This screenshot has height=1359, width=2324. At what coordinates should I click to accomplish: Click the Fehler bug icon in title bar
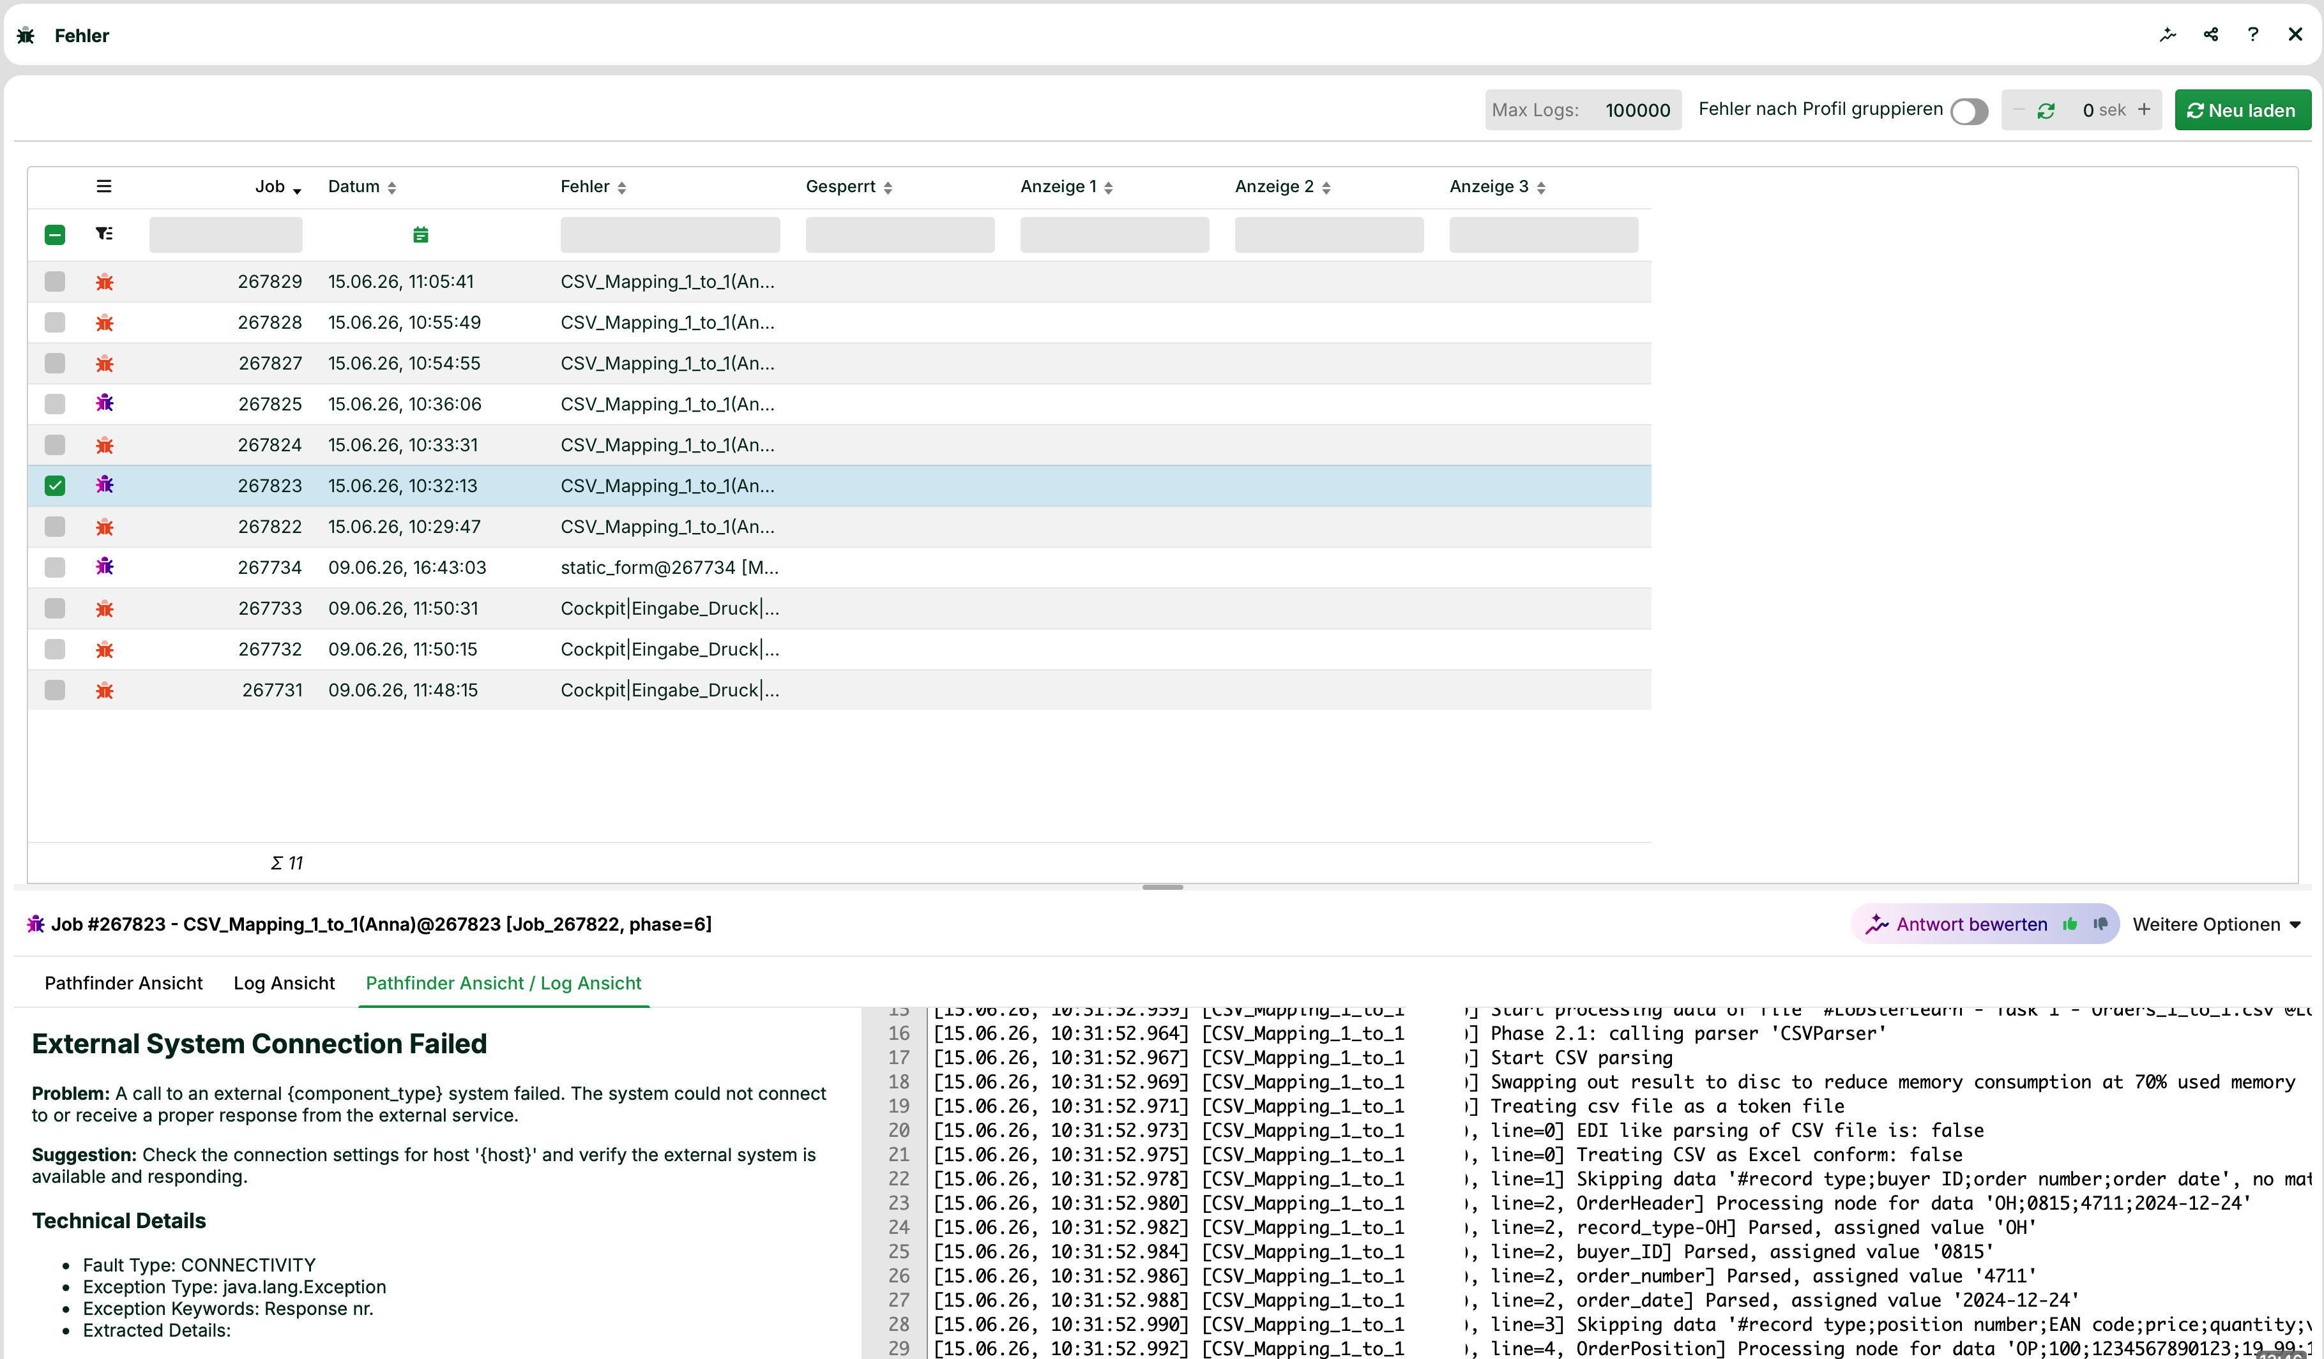[26, 35]
